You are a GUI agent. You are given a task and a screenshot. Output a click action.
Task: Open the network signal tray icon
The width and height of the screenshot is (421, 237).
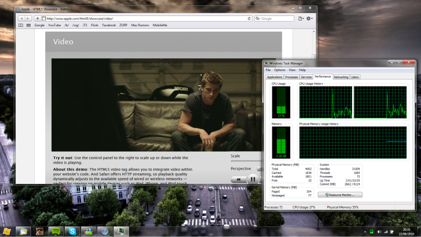tap(386, 232)
